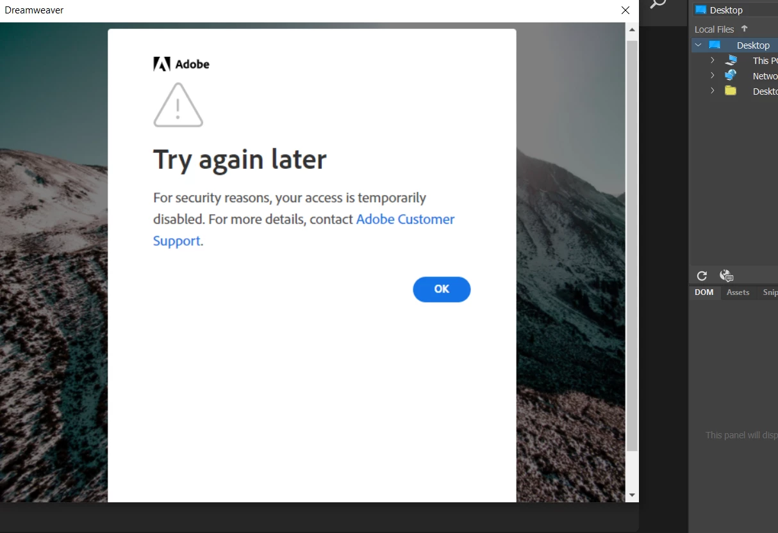Image resolution: width=778 pixels, height=533 pixels.
Task: Open the Adobe Customer Support link
Action: (x=304, y=230)
